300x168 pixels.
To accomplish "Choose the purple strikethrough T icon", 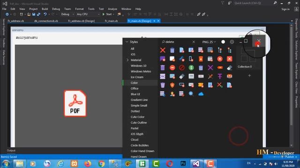I will [220, 76].
